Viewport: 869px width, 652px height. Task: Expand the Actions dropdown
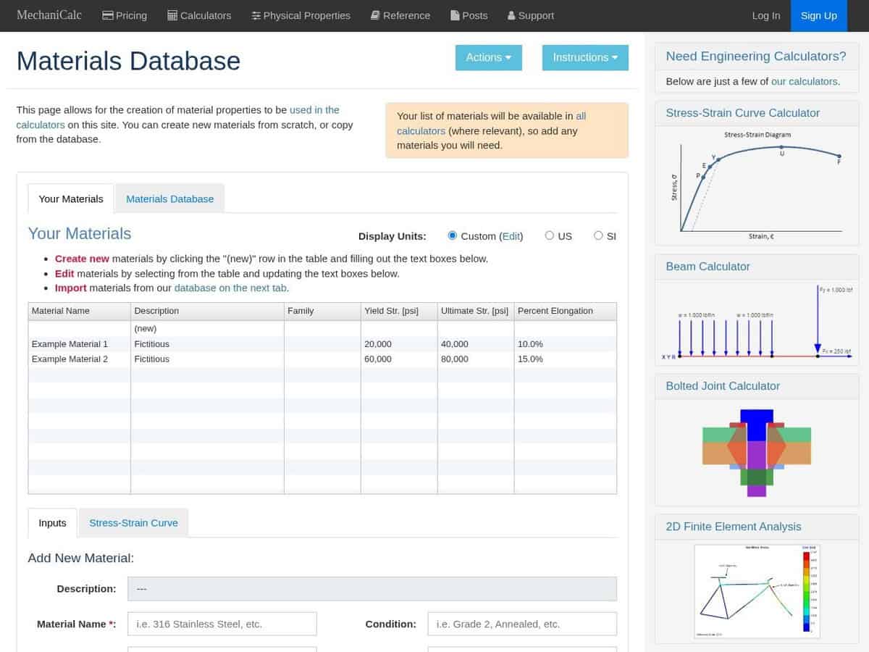point(489,57)
